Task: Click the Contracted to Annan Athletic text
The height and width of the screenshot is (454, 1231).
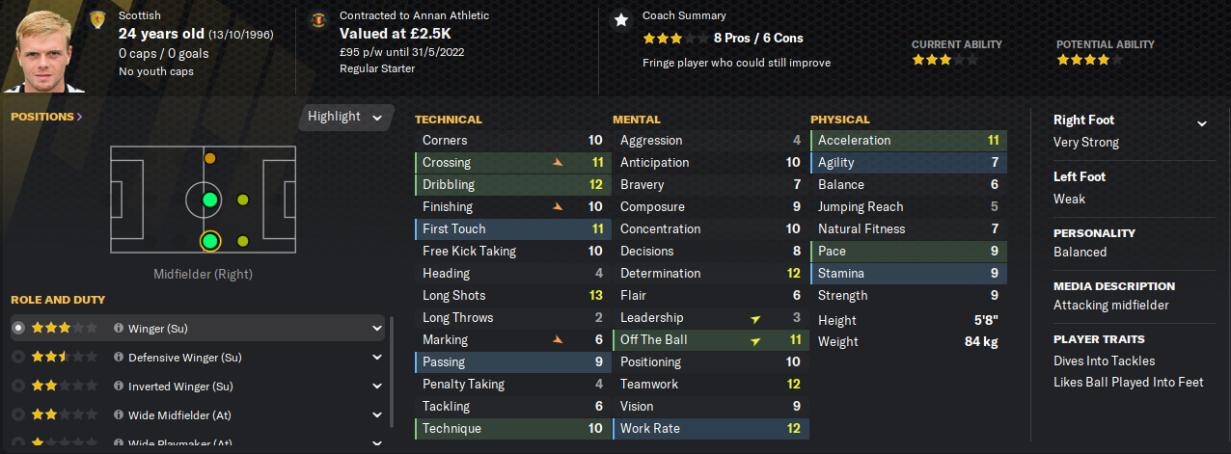Action: click(415, 16)
